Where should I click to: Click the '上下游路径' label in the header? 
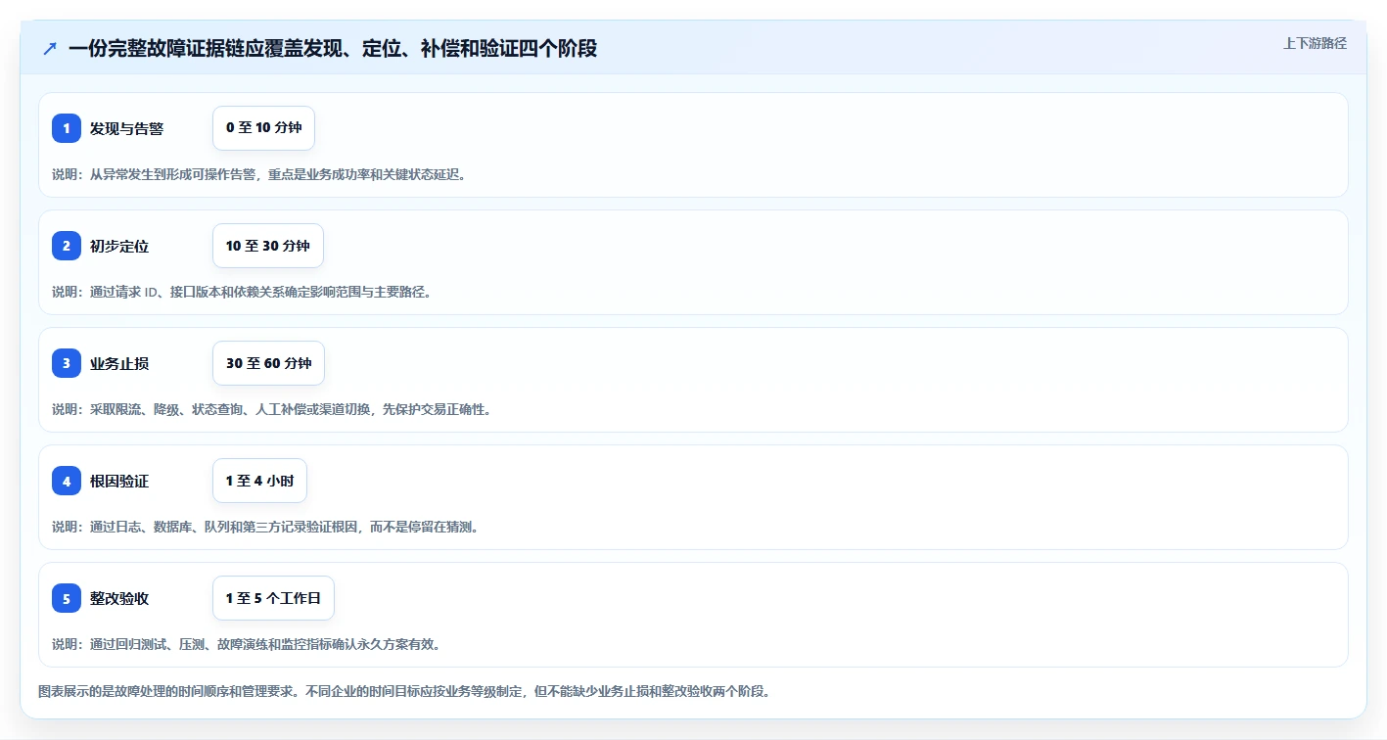click(x=1315, y=43)
